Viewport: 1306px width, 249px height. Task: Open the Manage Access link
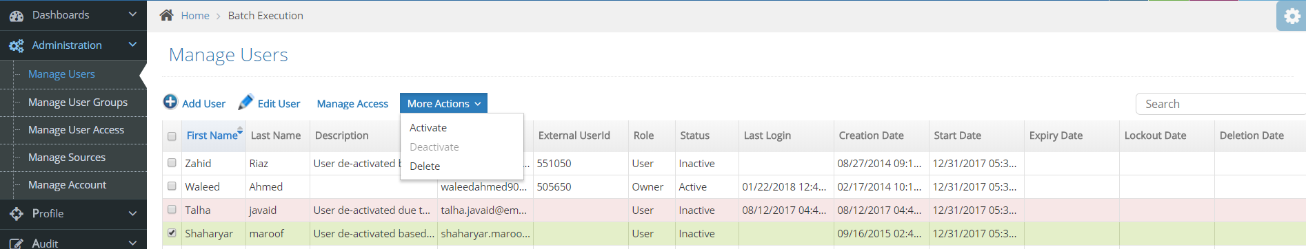[x=352, y=104]
